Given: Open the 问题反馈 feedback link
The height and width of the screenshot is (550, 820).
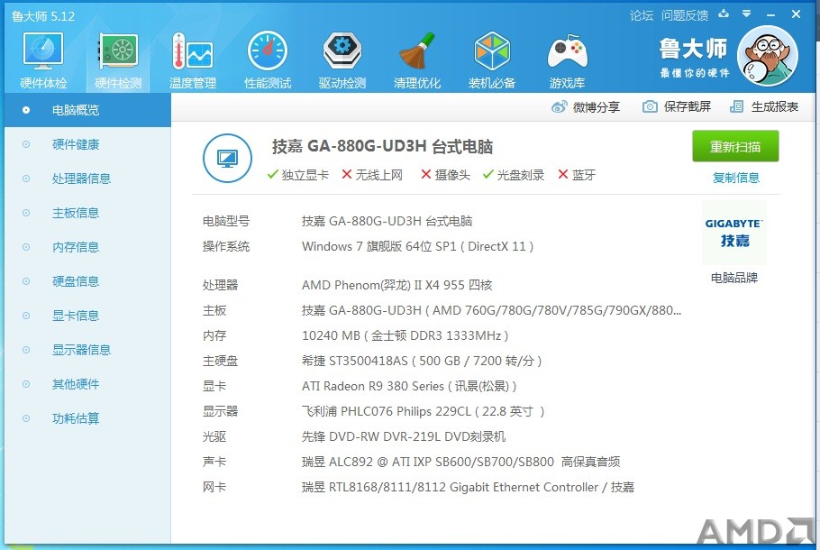Looking at the screenshot, I should (685, 15).
